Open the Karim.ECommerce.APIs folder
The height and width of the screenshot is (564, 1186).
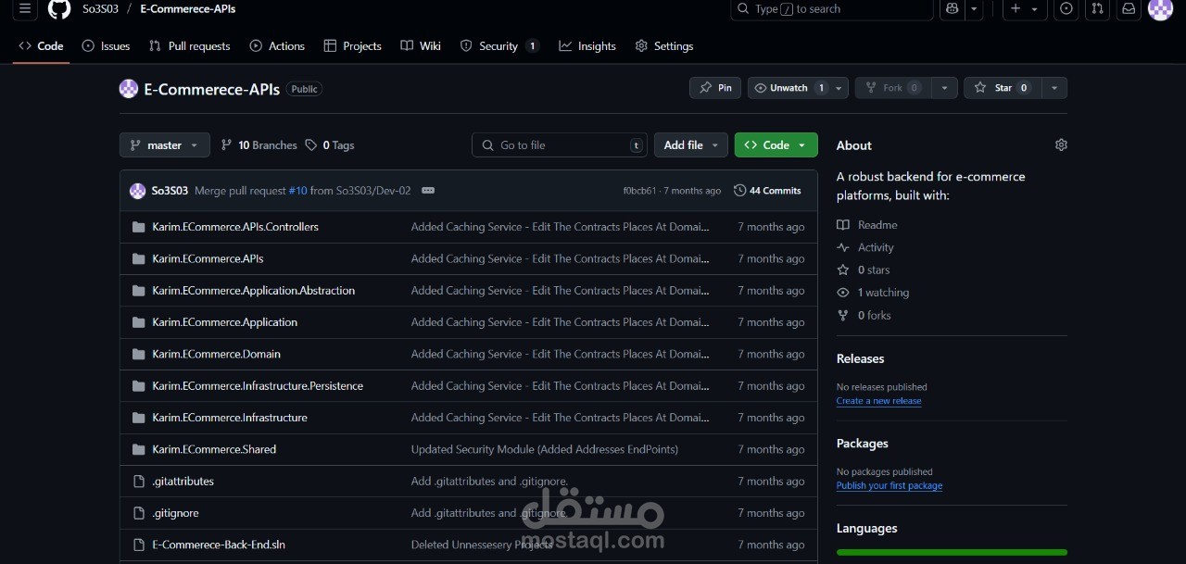208,258
